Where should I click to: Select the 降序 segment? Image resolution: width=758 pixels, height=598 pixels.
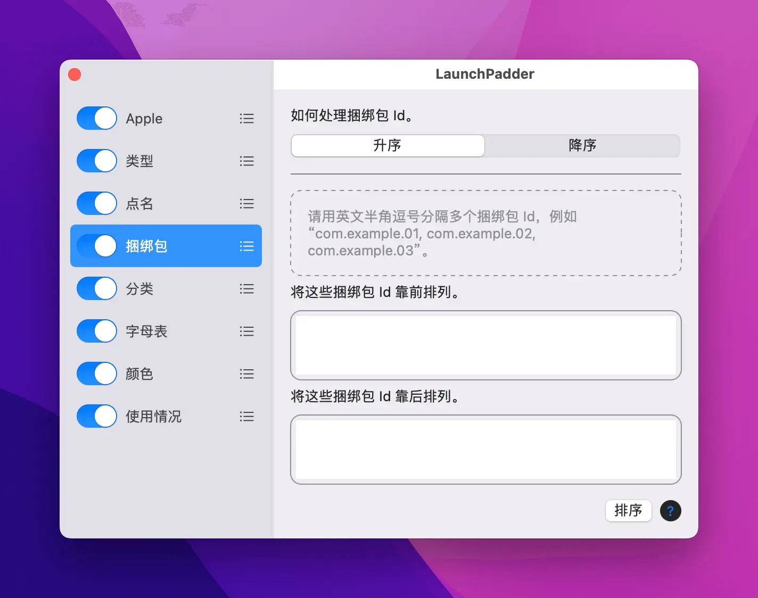coord(582,145)
